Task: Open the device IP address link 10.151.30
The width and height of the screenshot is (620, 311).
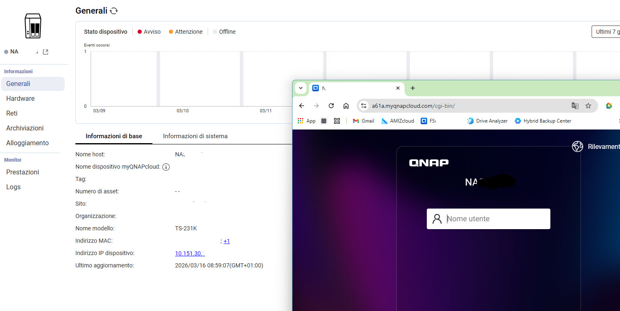Action: click(x=190, y=253)
